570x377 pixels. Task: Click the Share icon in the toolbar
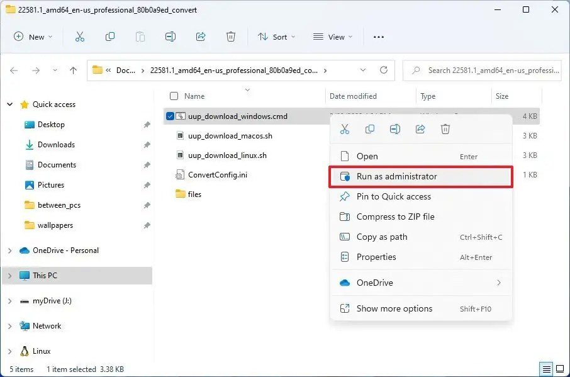(201, 37)
